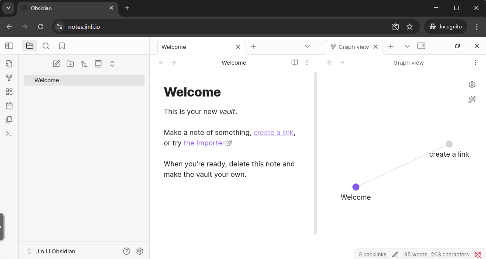The image size is (486, 259).
Task: Toggle the left sidebar collapse icon
Action: pos(9,46)
